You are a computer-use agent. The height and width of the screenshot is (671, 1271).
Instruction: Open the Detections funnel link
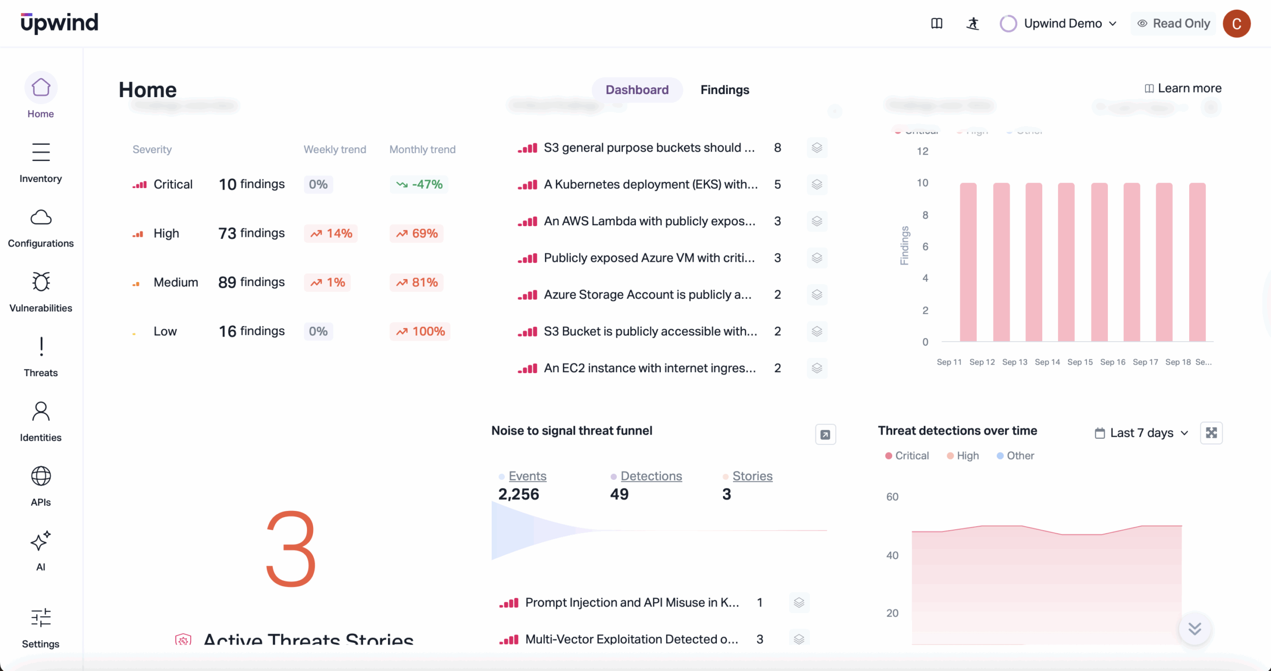tap(651, 476)
